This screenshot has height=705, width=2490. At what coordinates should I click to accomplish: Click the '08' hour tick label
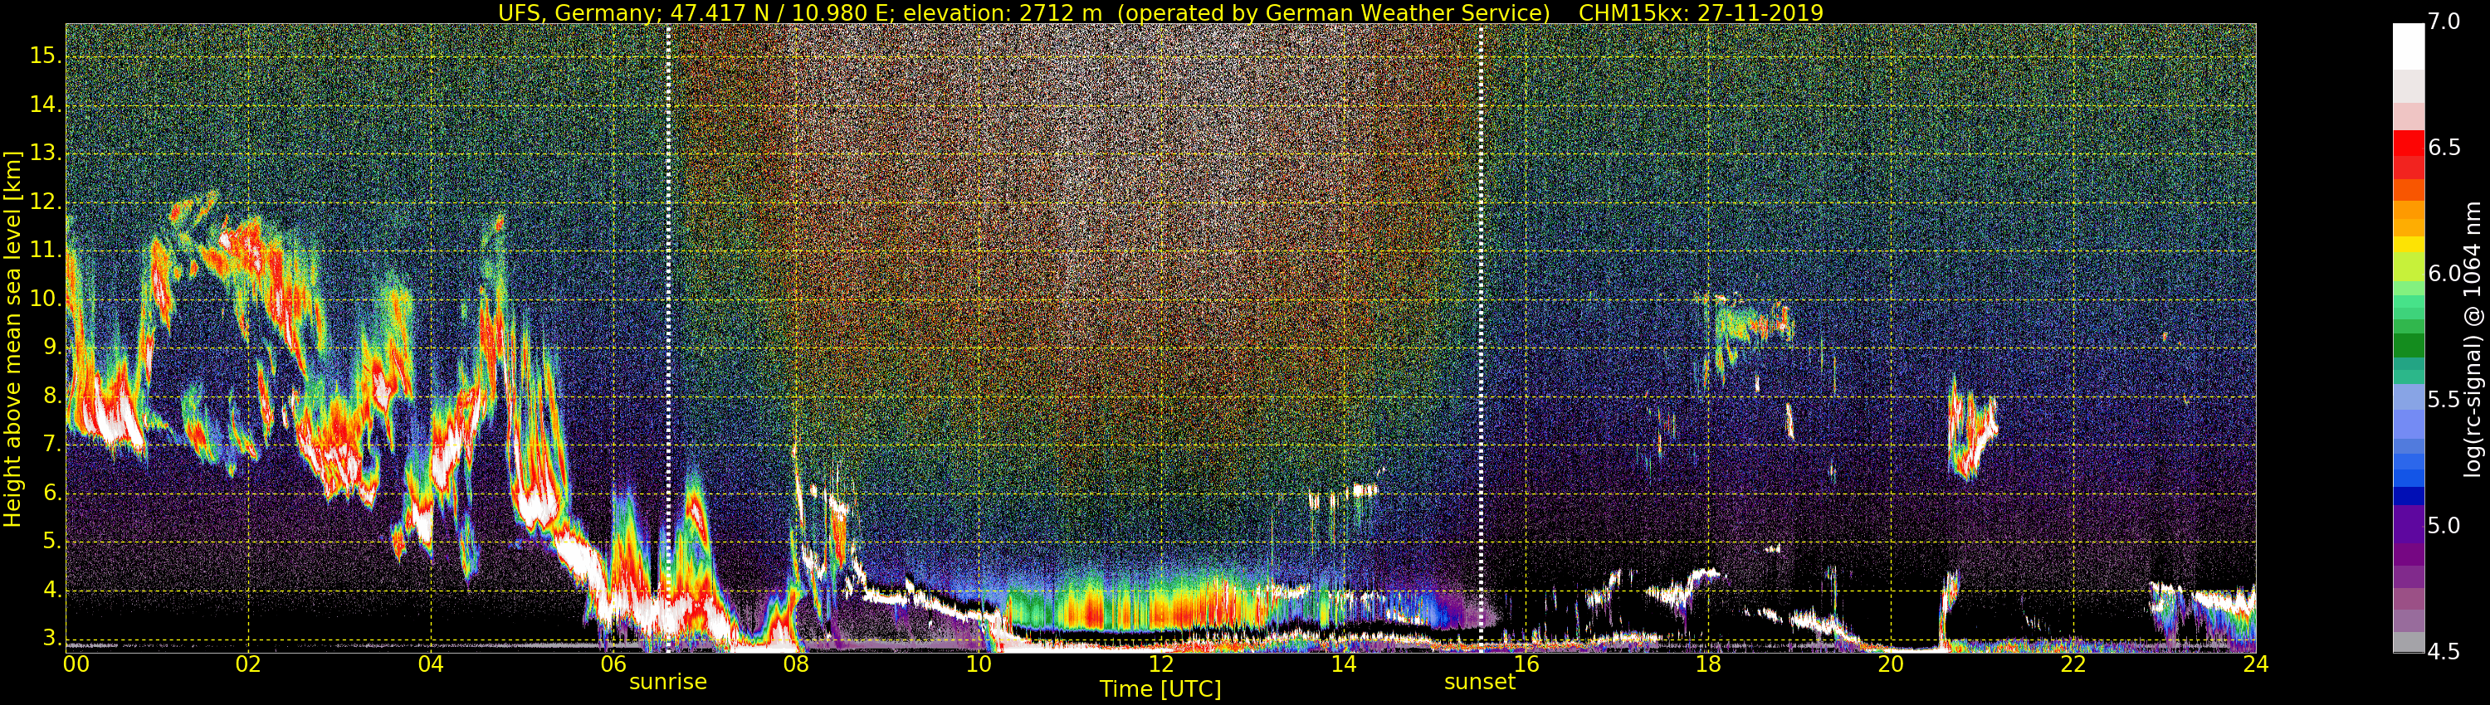click(x=795, y=664)
